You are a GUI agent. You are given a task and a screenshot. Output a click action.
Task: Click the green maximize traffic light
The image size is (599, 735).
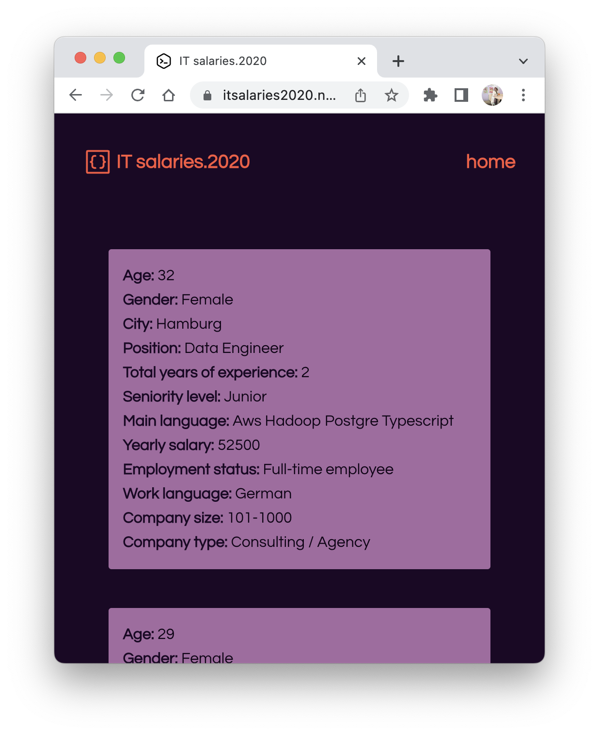coord(119,57)
